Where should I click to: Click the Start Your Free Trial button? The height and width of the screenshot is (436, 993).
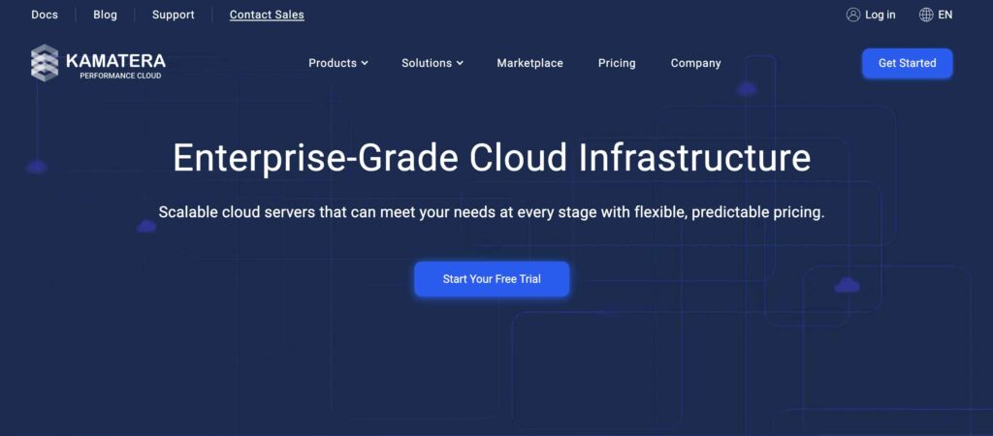[x=492, y=279]
